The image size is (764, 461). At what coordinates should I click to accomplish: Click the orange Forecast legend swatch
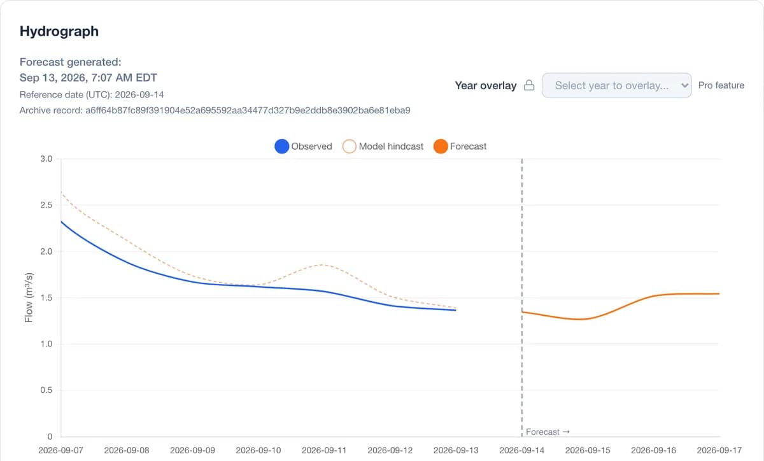[x=441, y=146]
